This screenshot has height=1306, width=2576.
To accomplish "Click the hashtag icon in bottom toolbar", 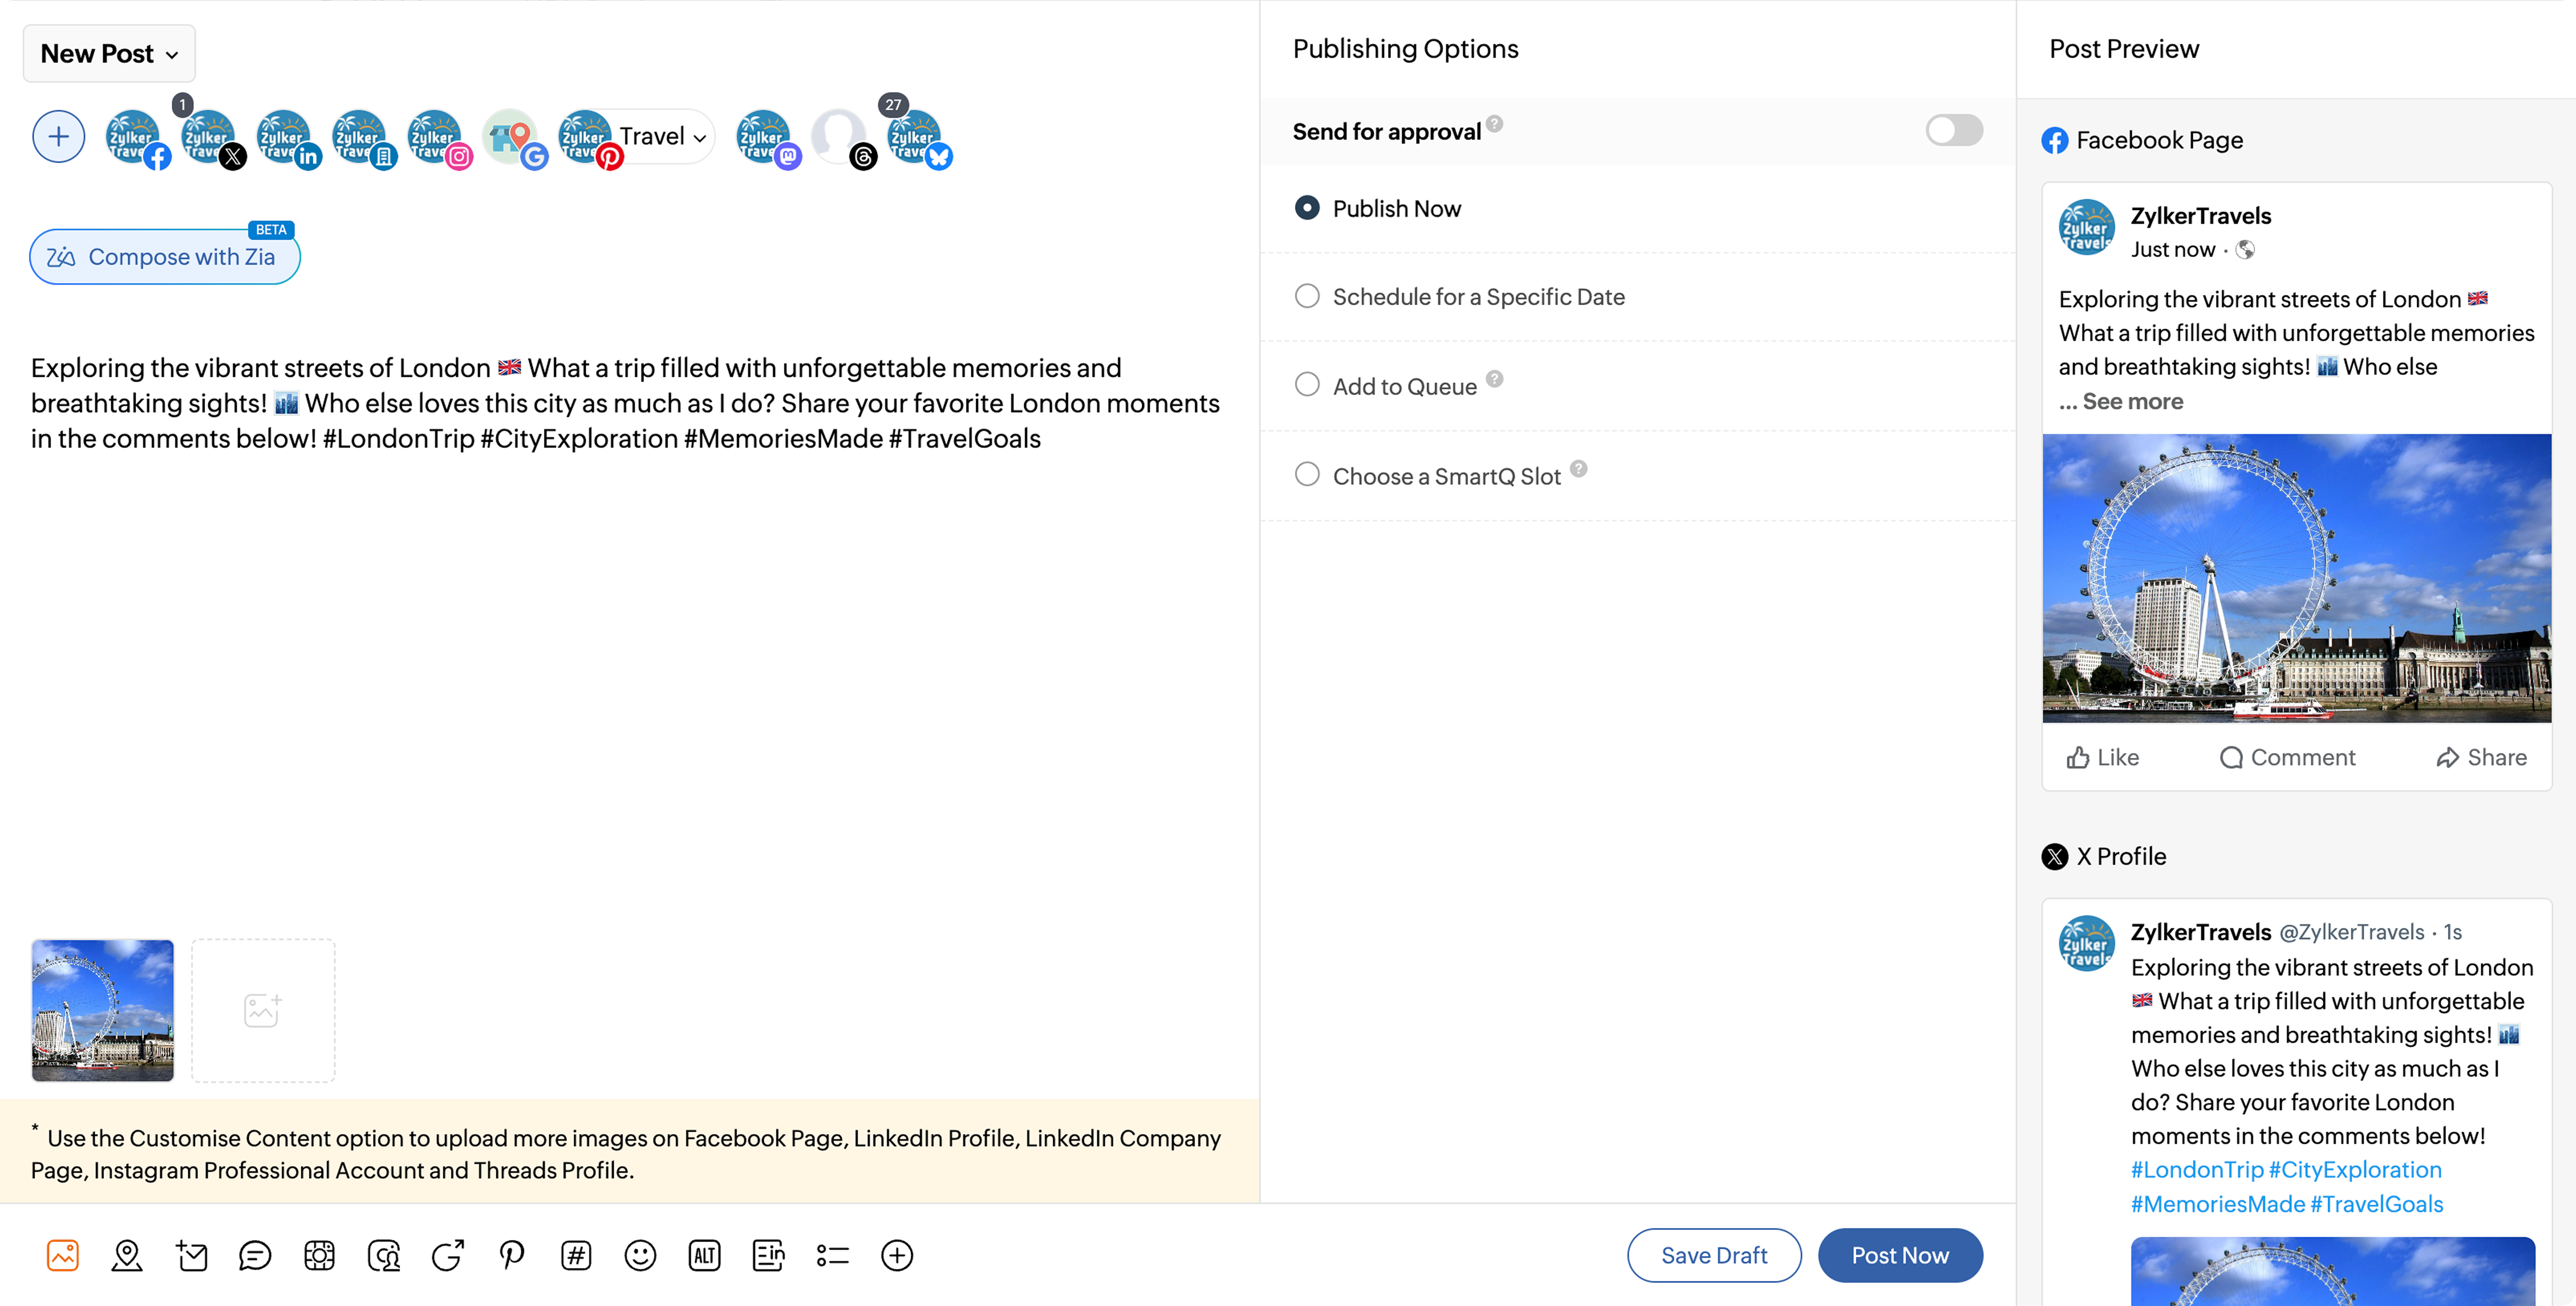I will point(576,1255).
